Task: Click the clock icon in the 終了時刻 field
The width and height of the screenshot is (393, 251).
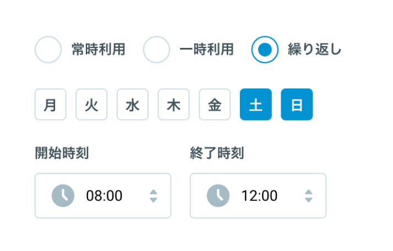Action: point(218,195)
